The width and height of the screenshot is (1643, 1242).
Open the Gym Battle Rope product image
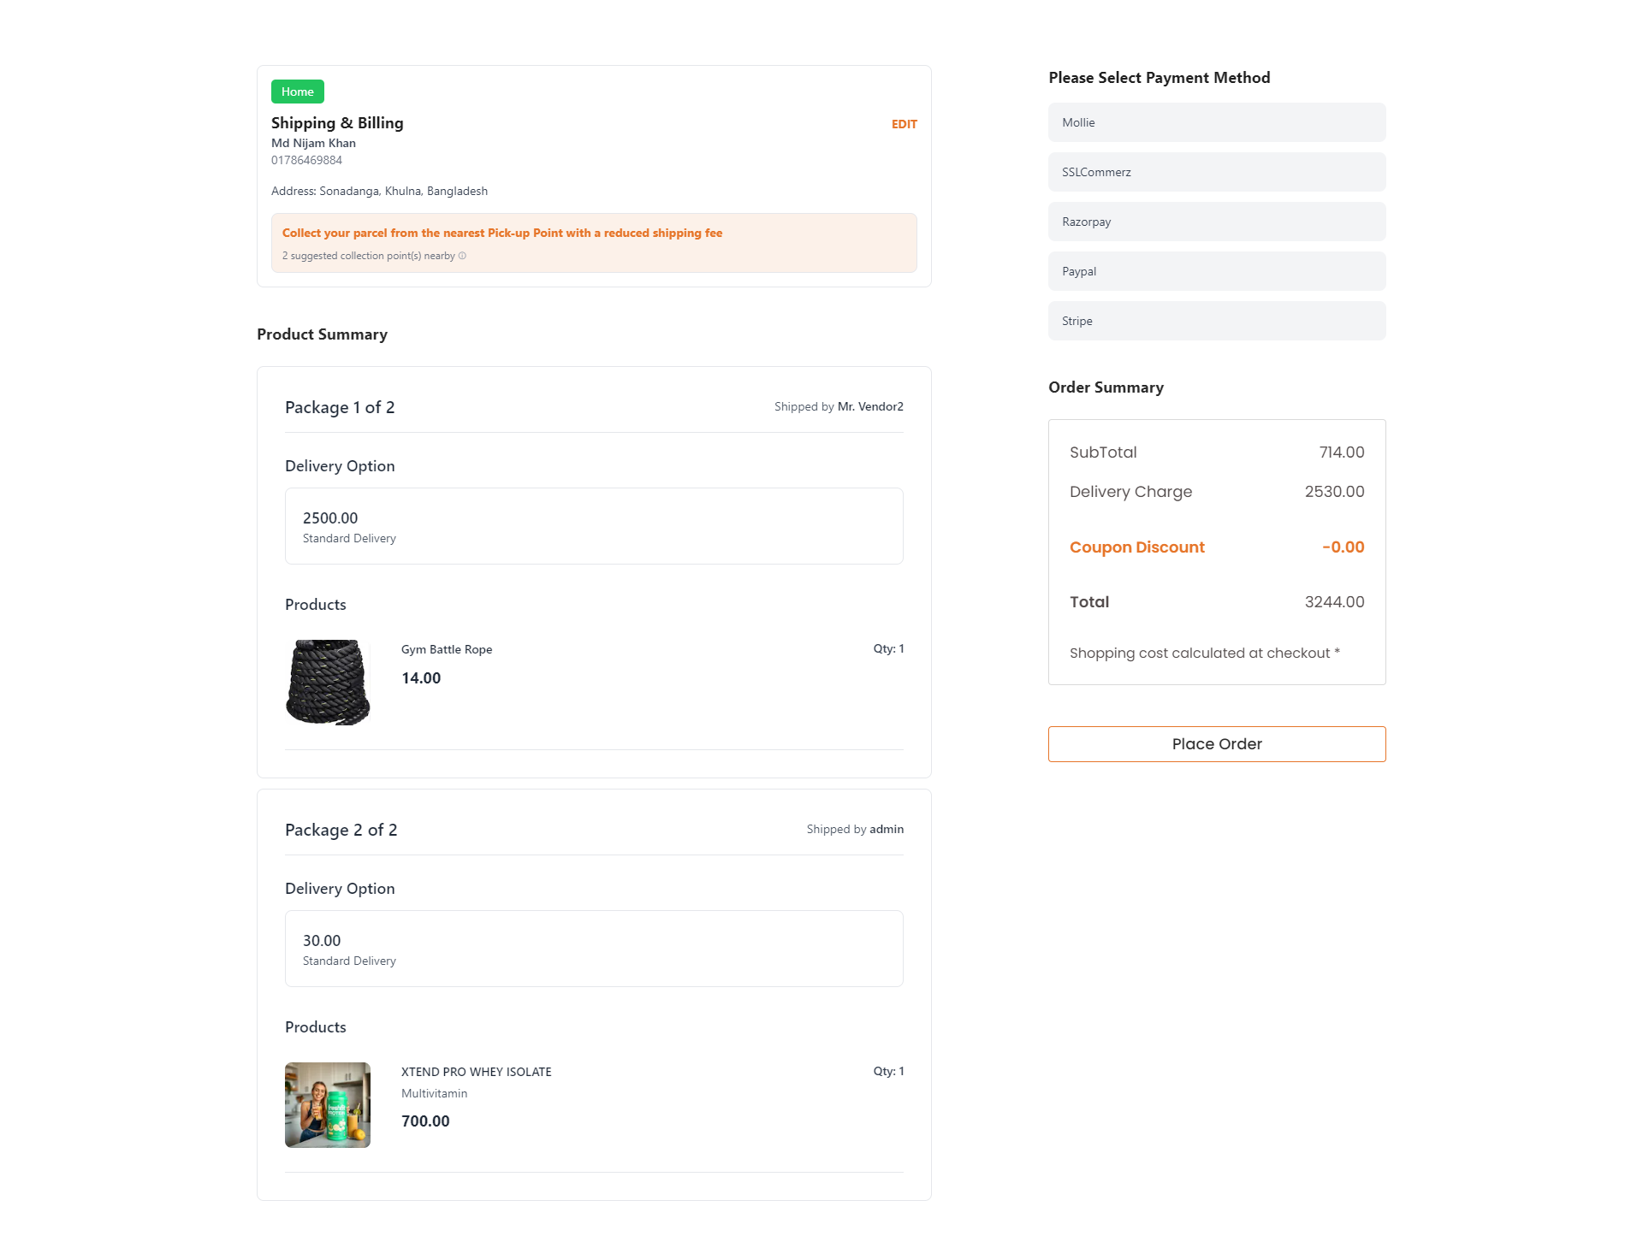pyautogui.click(x=328, y=682)
